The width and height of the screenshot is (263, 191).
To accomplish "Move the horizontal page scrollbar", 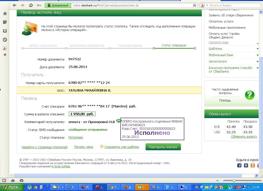I will pos(128,175).
